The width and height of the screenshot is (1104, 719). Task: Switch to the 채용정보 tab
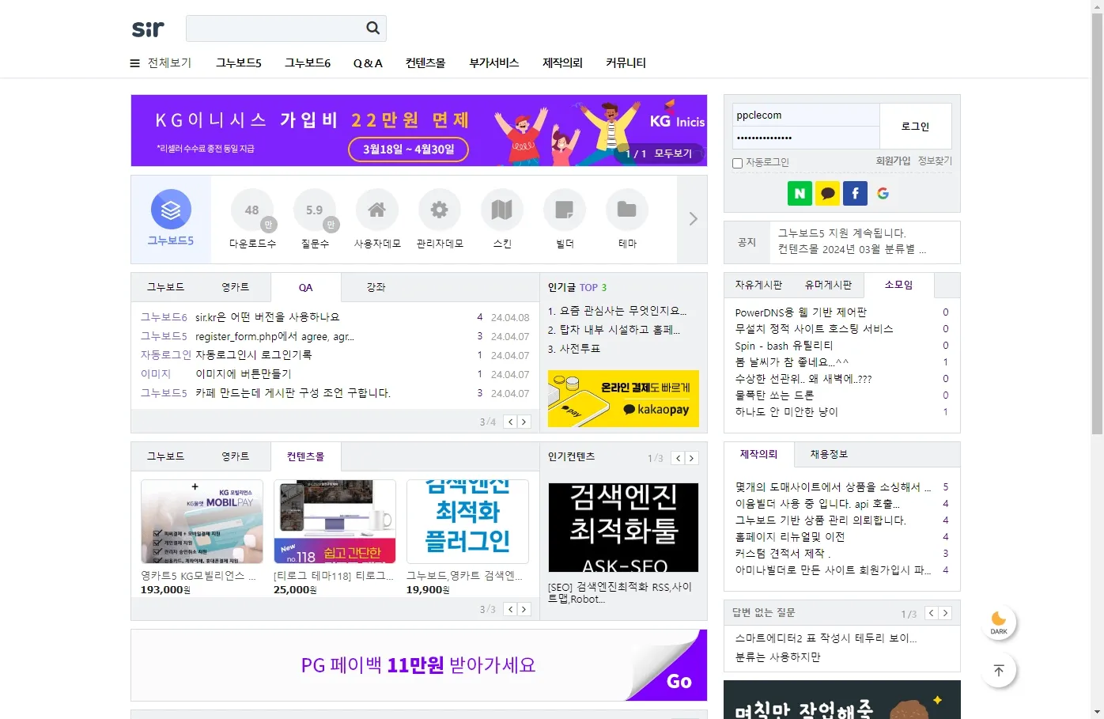(x=829, y=454)
